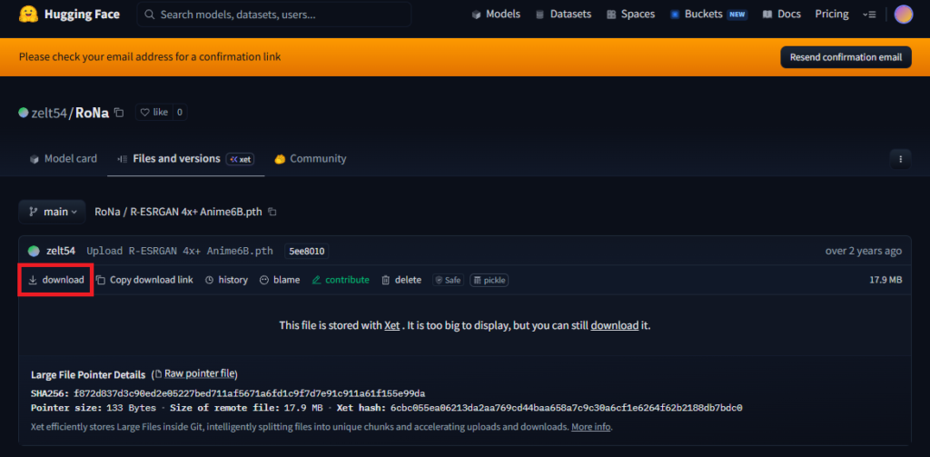Switch to the Model card tab

[63, 158]
